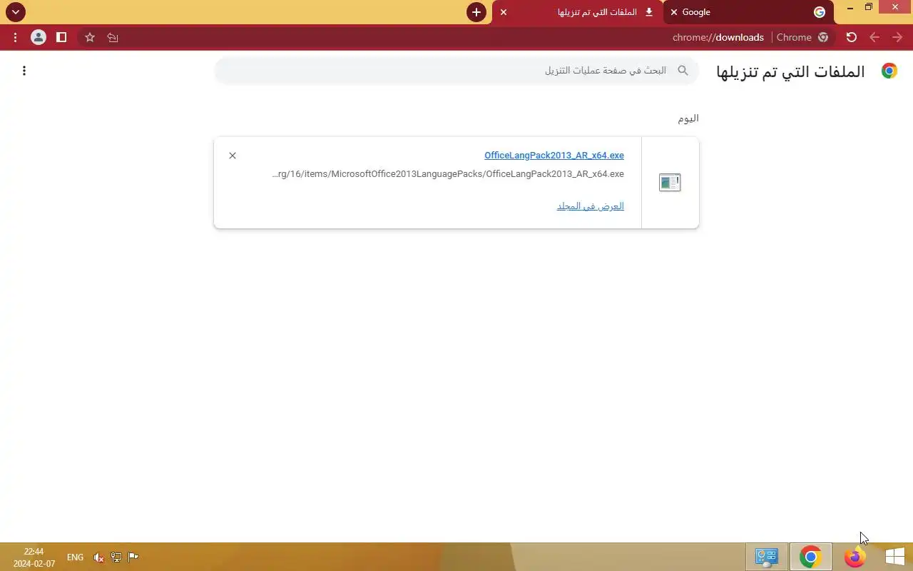913x571 pixels.
Task: Open the Chrome three-dot menu
Action: click(15, 37)
